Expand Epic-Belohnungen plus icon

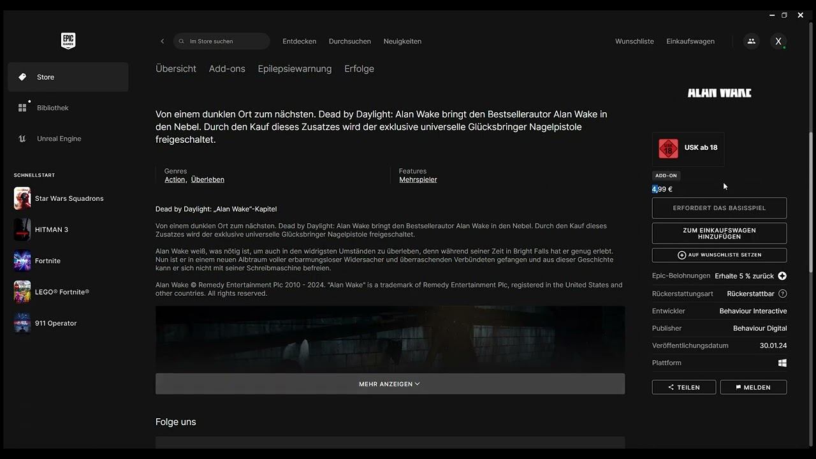pyautogui.click(x=782, y=276)
